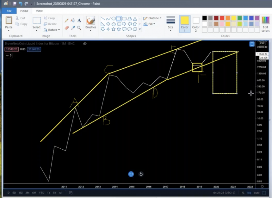This screenshot has height=198, width=272.
Task: Select the Fill with color bucket tool
Action: [x=73, y=21]
